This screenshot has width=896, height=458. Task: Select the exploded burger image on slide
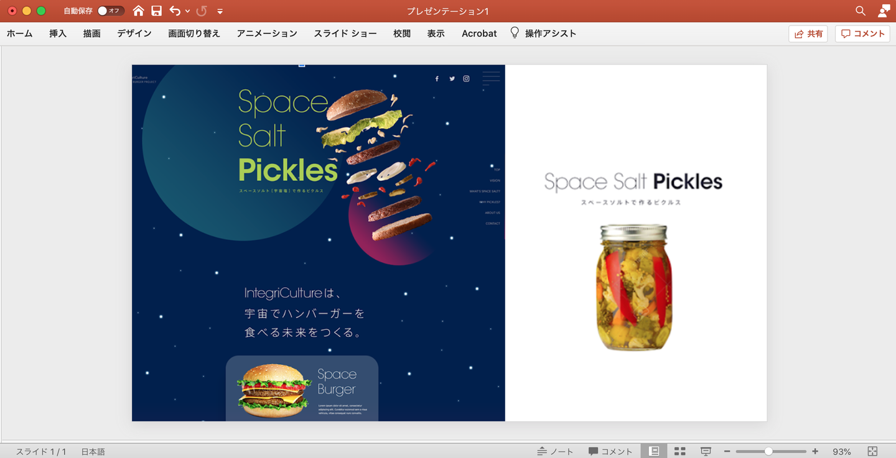378,165
